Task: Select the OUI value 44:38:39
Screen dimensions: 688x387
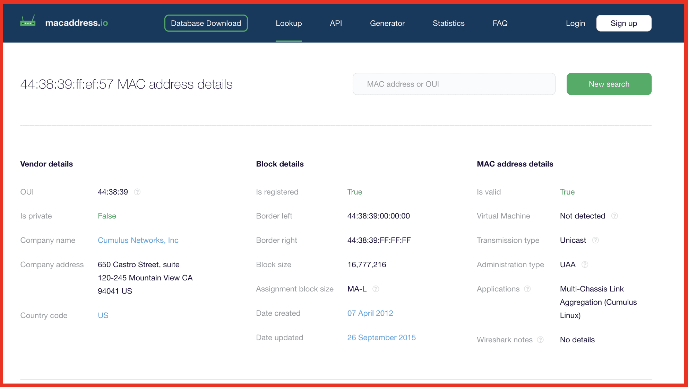Action: click(113, 192)
